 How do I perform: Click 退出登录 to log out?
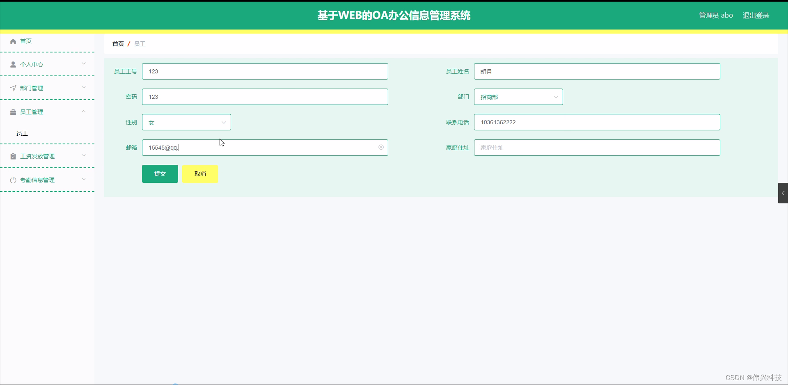pyautogui.click(x=756, y=15)
